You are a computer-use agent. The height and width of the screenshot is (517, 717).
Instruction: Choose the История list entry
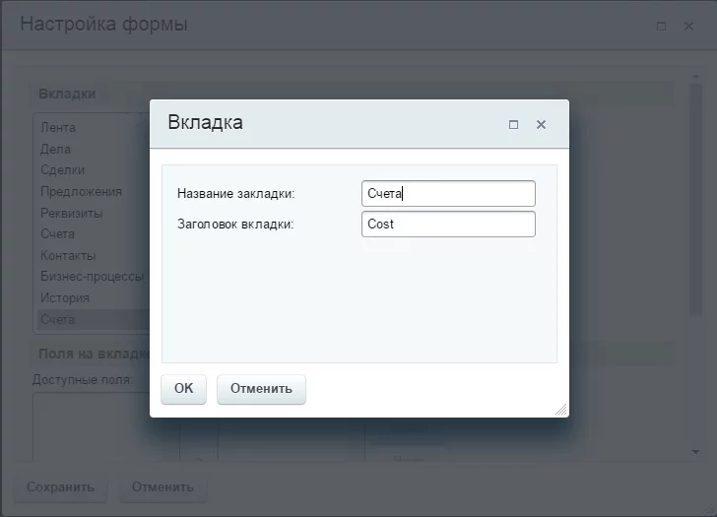[x=65, y=298]
